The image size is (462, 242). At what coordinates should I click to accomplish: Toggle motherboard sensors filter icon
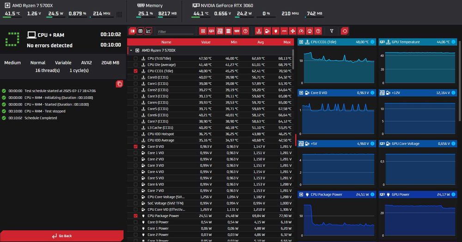(x=220, y=31)
